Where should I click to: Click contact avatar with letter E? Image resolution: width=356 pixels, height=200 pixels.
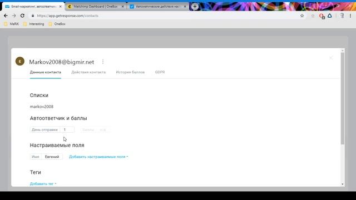[x=20, y=61]
